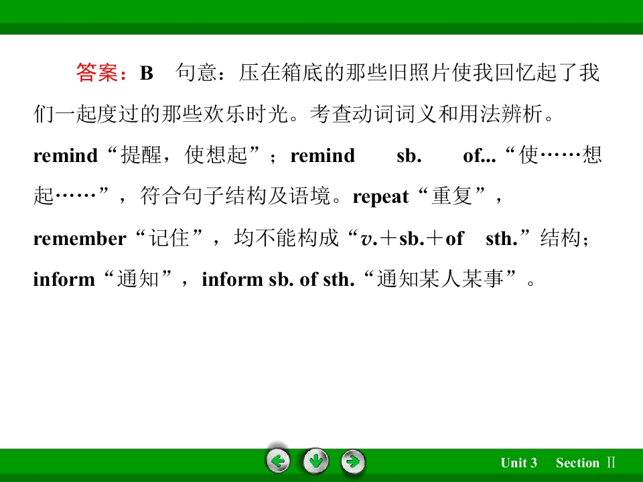Go back with the green left arrow button

click(x=278, y=461)
